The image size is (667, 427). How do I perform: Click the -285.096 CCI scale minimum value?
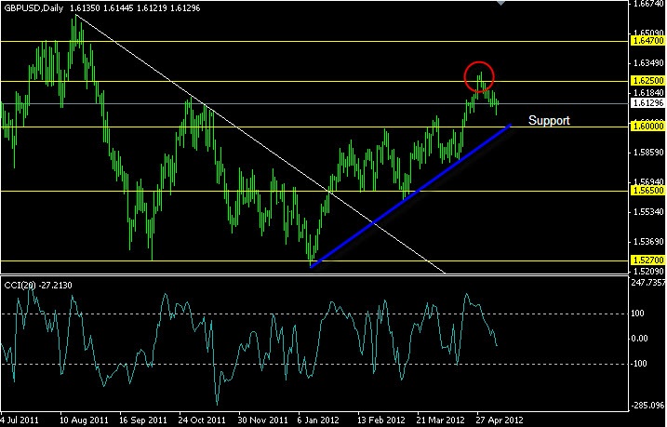point(647,405)
